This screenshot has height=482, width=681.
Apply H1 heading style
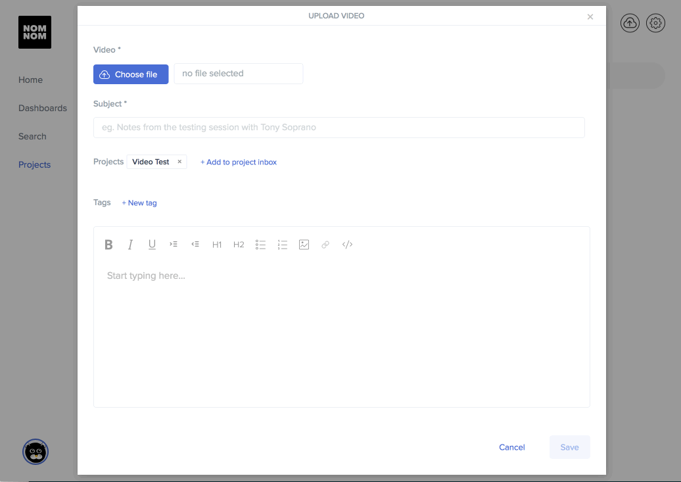tap(217, 245)
